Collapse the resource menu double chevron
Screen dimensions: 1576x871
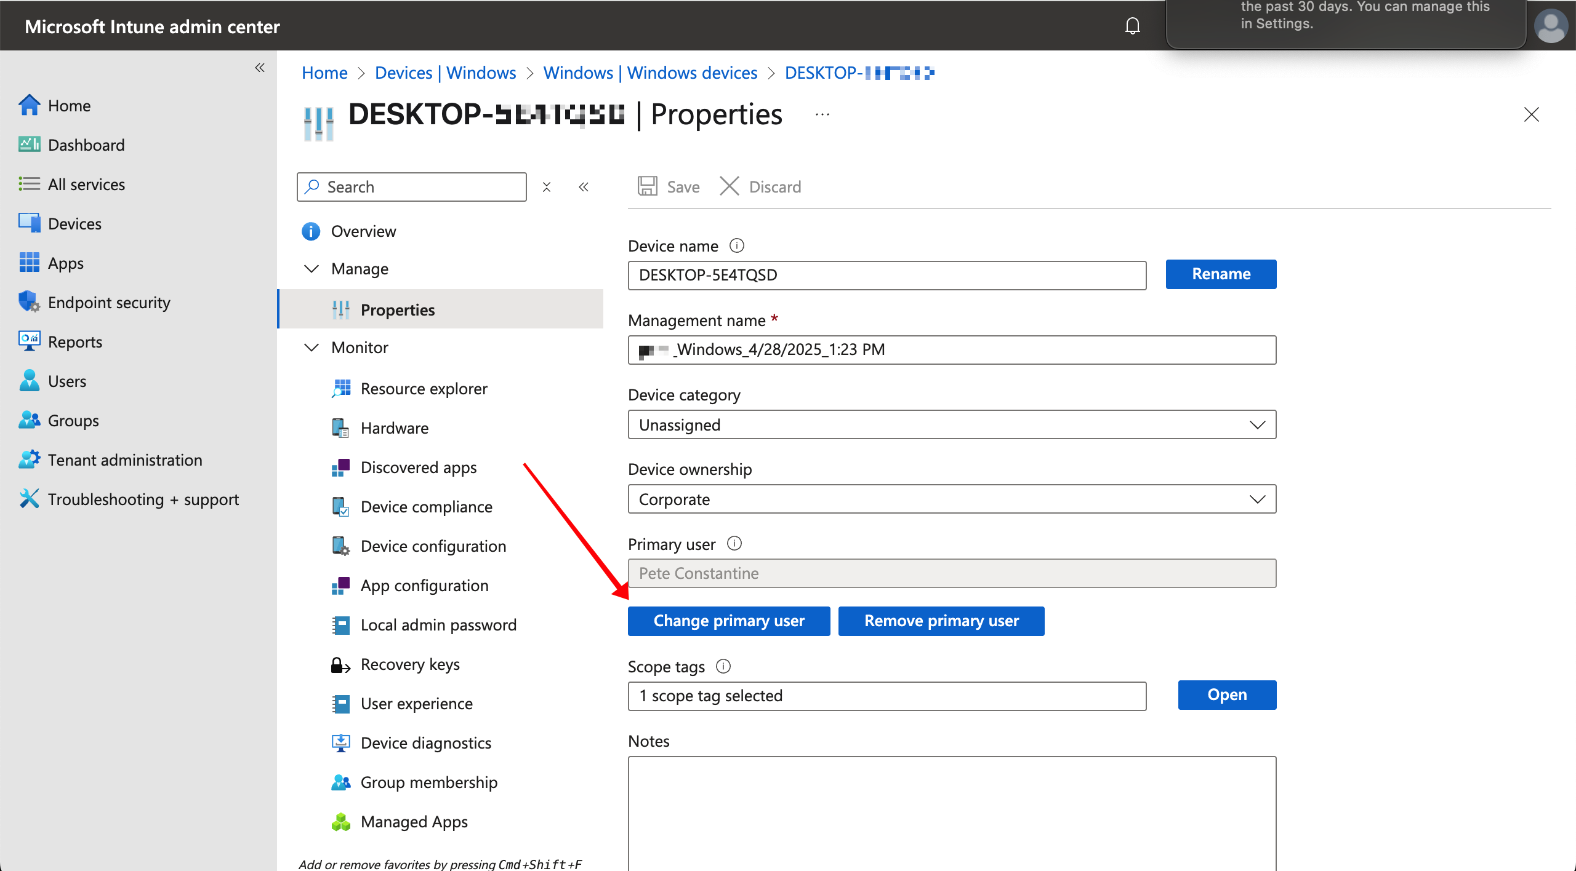click(584, 187)
